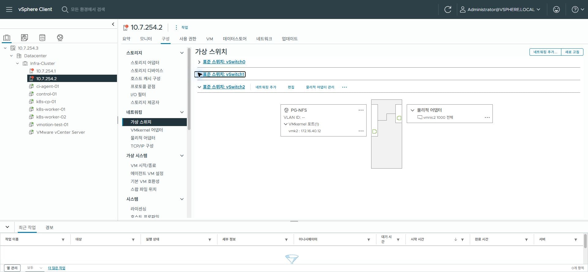Open the help question mark menu
Viewport: 588px width, 272px height.
(578, 9)
